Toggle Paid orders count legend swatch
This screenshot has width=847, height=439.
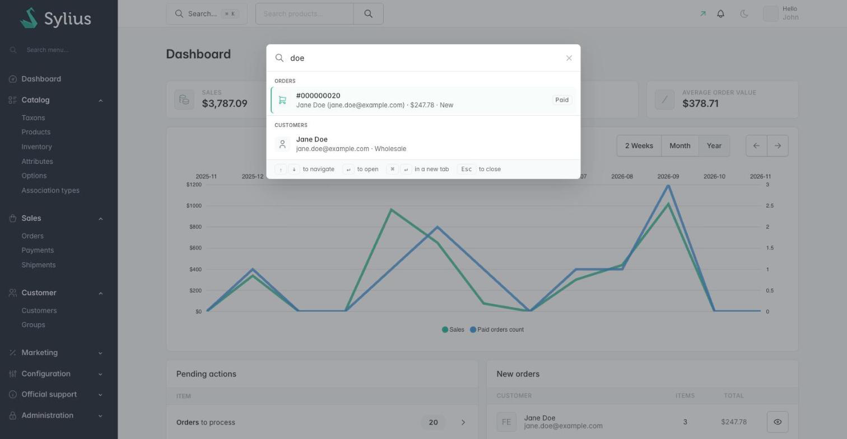pos(473,329)
